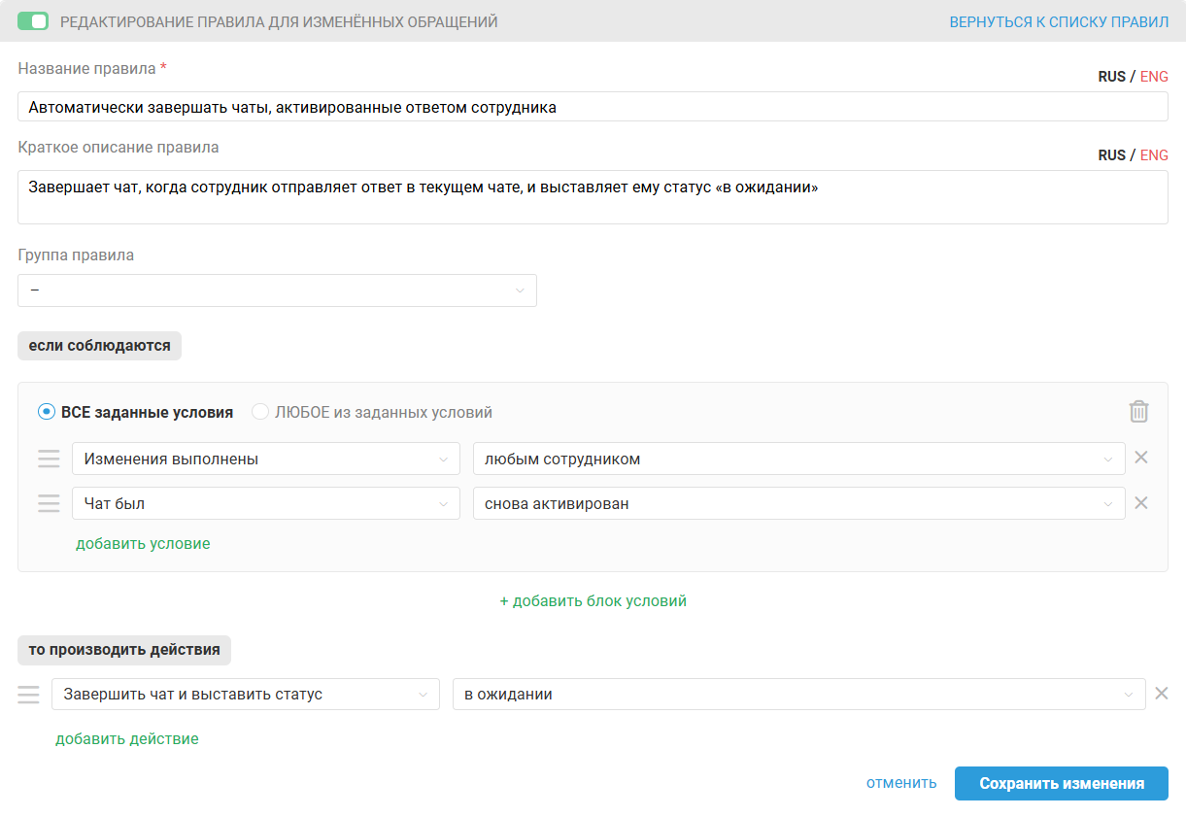Toggle the rule enabled switch
1186x817 pixels.
pos(33,21)
